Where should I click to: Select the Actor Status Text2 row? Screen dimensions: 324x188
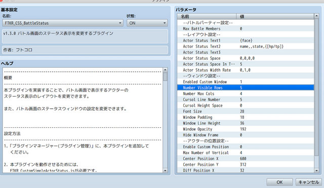click(246, 46)
